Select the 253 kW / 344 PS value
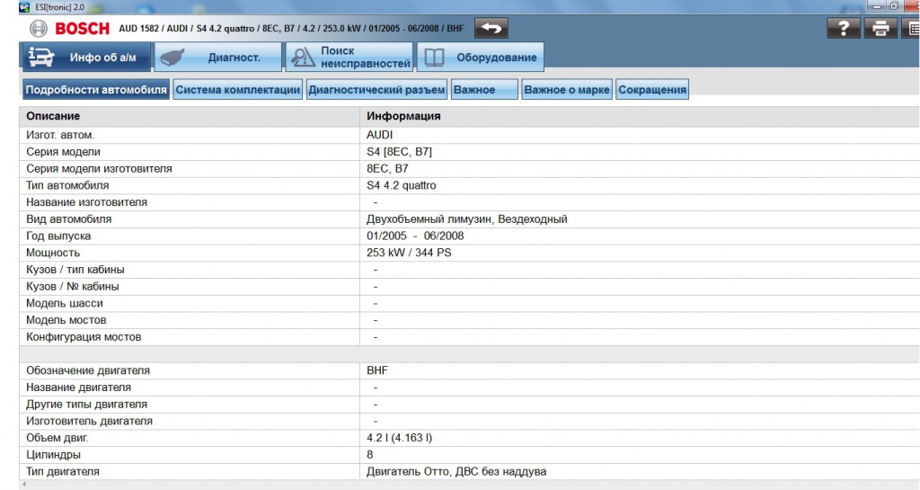Viewport: 920px width, 490px height. (409, 253)
